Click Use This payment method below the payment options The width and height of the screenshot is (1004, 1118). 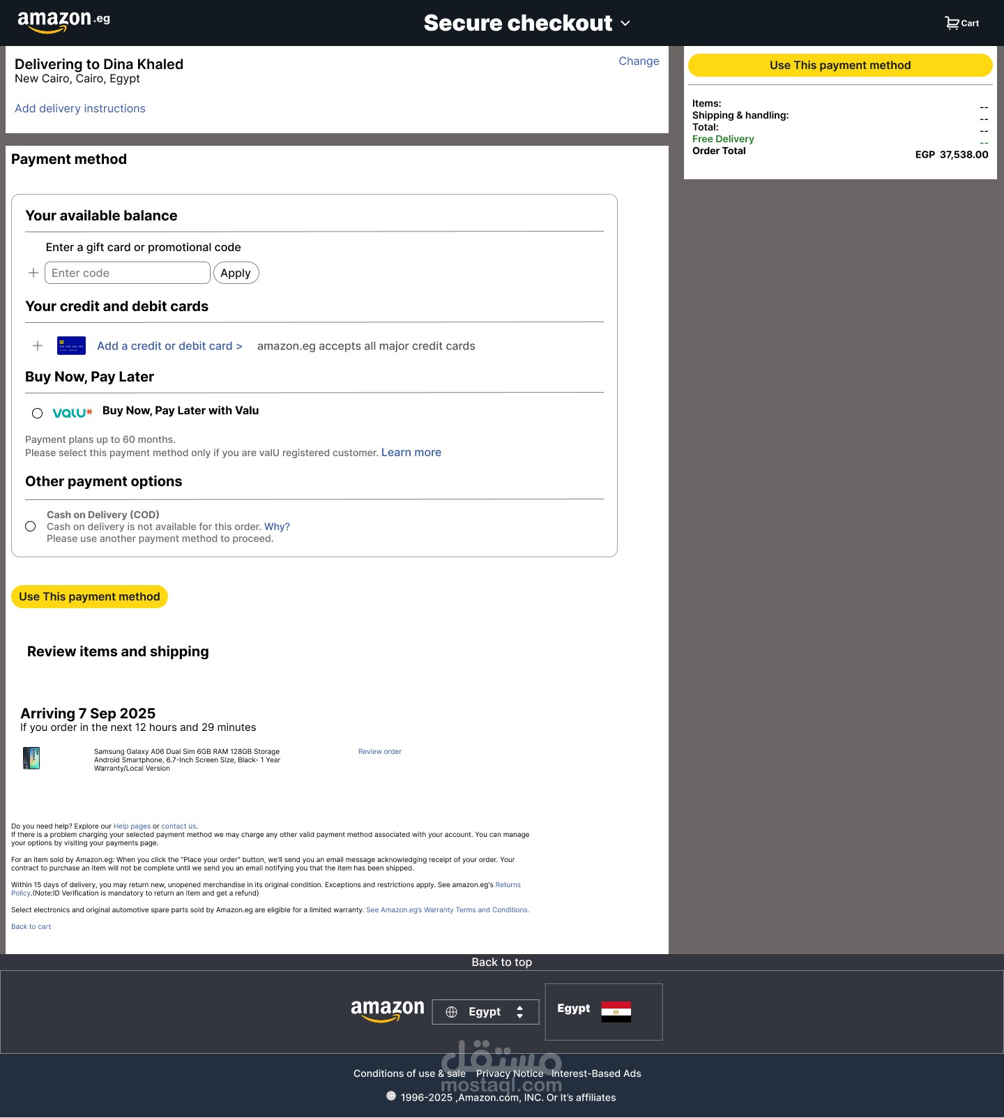point(89,596)
